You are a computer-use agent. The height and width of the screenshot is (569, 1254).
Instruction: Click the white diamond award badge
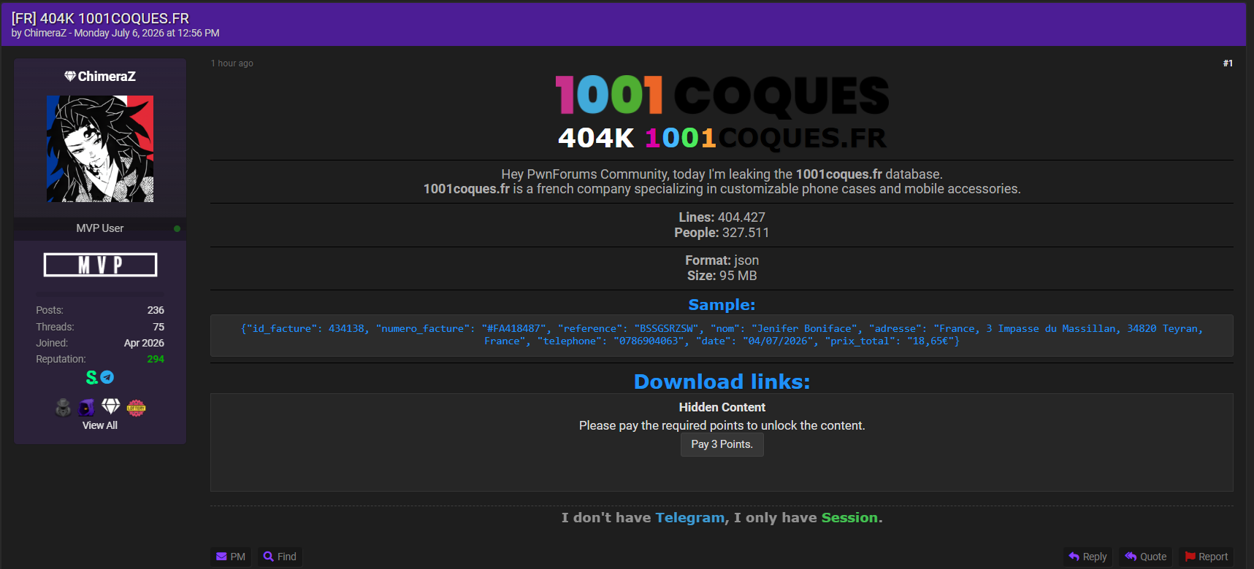click(111, 406)
